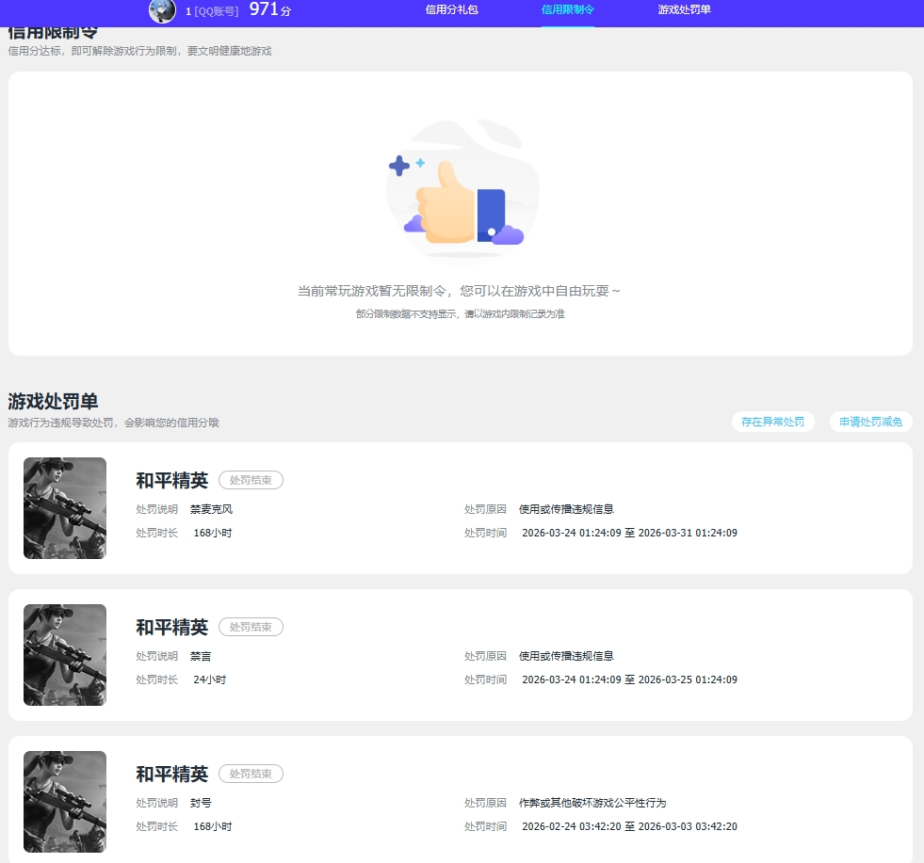Select 和平精英 title of 封号 card
924x863 pixels.
(x=172, y=774)
